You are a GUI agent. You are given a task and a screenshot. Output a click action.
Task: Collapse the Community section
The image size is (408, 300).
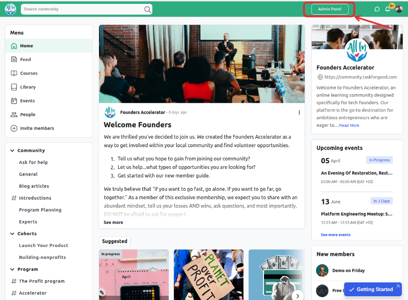click(x=12, y=150)
